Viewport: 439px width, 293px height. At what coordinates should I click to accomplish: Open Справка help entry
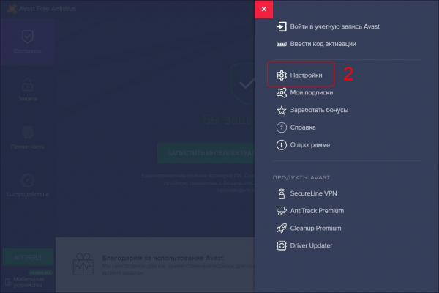[303, 127]
